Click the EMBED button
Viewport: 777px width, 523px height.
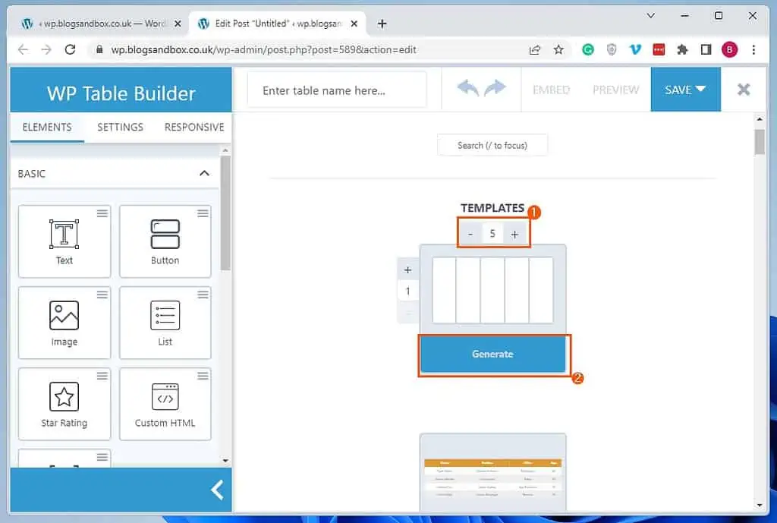point(551,90)
